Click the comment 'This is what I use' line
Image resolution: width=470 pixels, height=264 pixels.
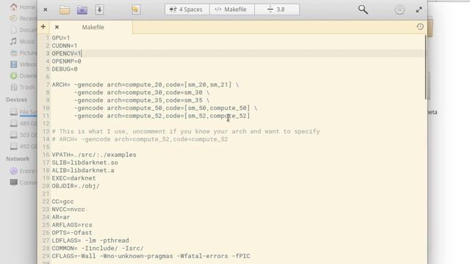186,131
